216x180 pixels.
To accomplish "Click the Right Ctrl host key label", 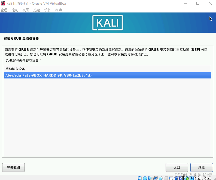I will [x=203, y=178].
